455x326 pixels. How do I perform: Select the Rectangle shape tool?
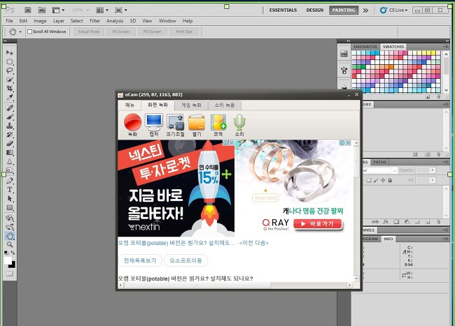[10, 208]
